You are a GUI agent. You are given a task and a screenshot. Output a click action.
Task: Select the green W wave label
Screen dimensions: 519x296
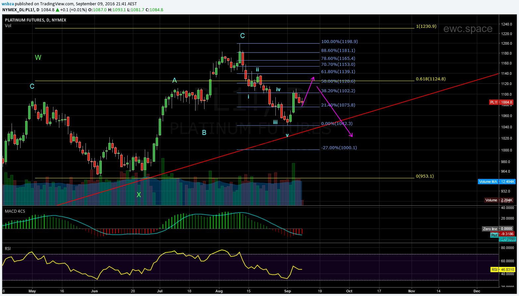38,58
